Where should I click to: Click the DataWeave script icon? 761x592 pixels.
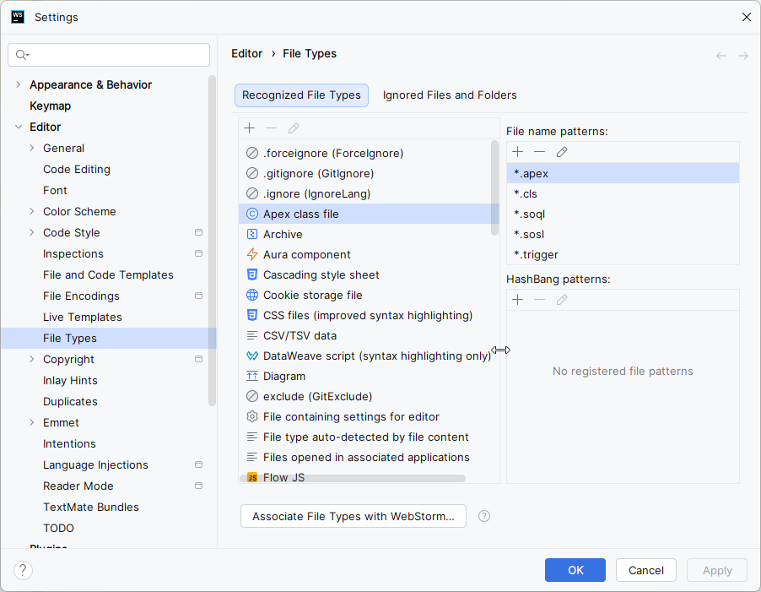click(252, 356)
